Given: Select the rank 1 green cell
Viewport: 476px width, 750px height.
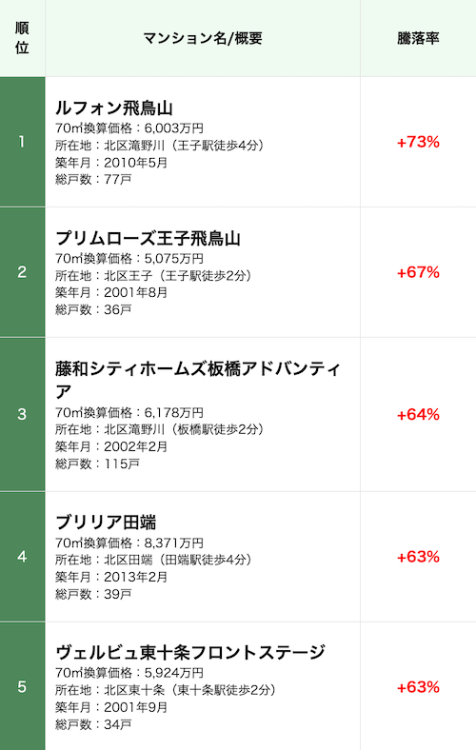Looking at the screenshot, I should tap(23, 142).
